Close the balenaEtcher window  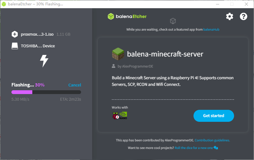[x=246, y=4]
